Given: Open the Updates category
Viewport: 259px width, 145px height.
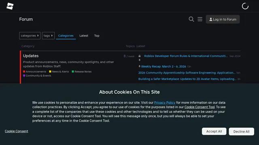Looking at the screenshot, I should click(31, 56).
